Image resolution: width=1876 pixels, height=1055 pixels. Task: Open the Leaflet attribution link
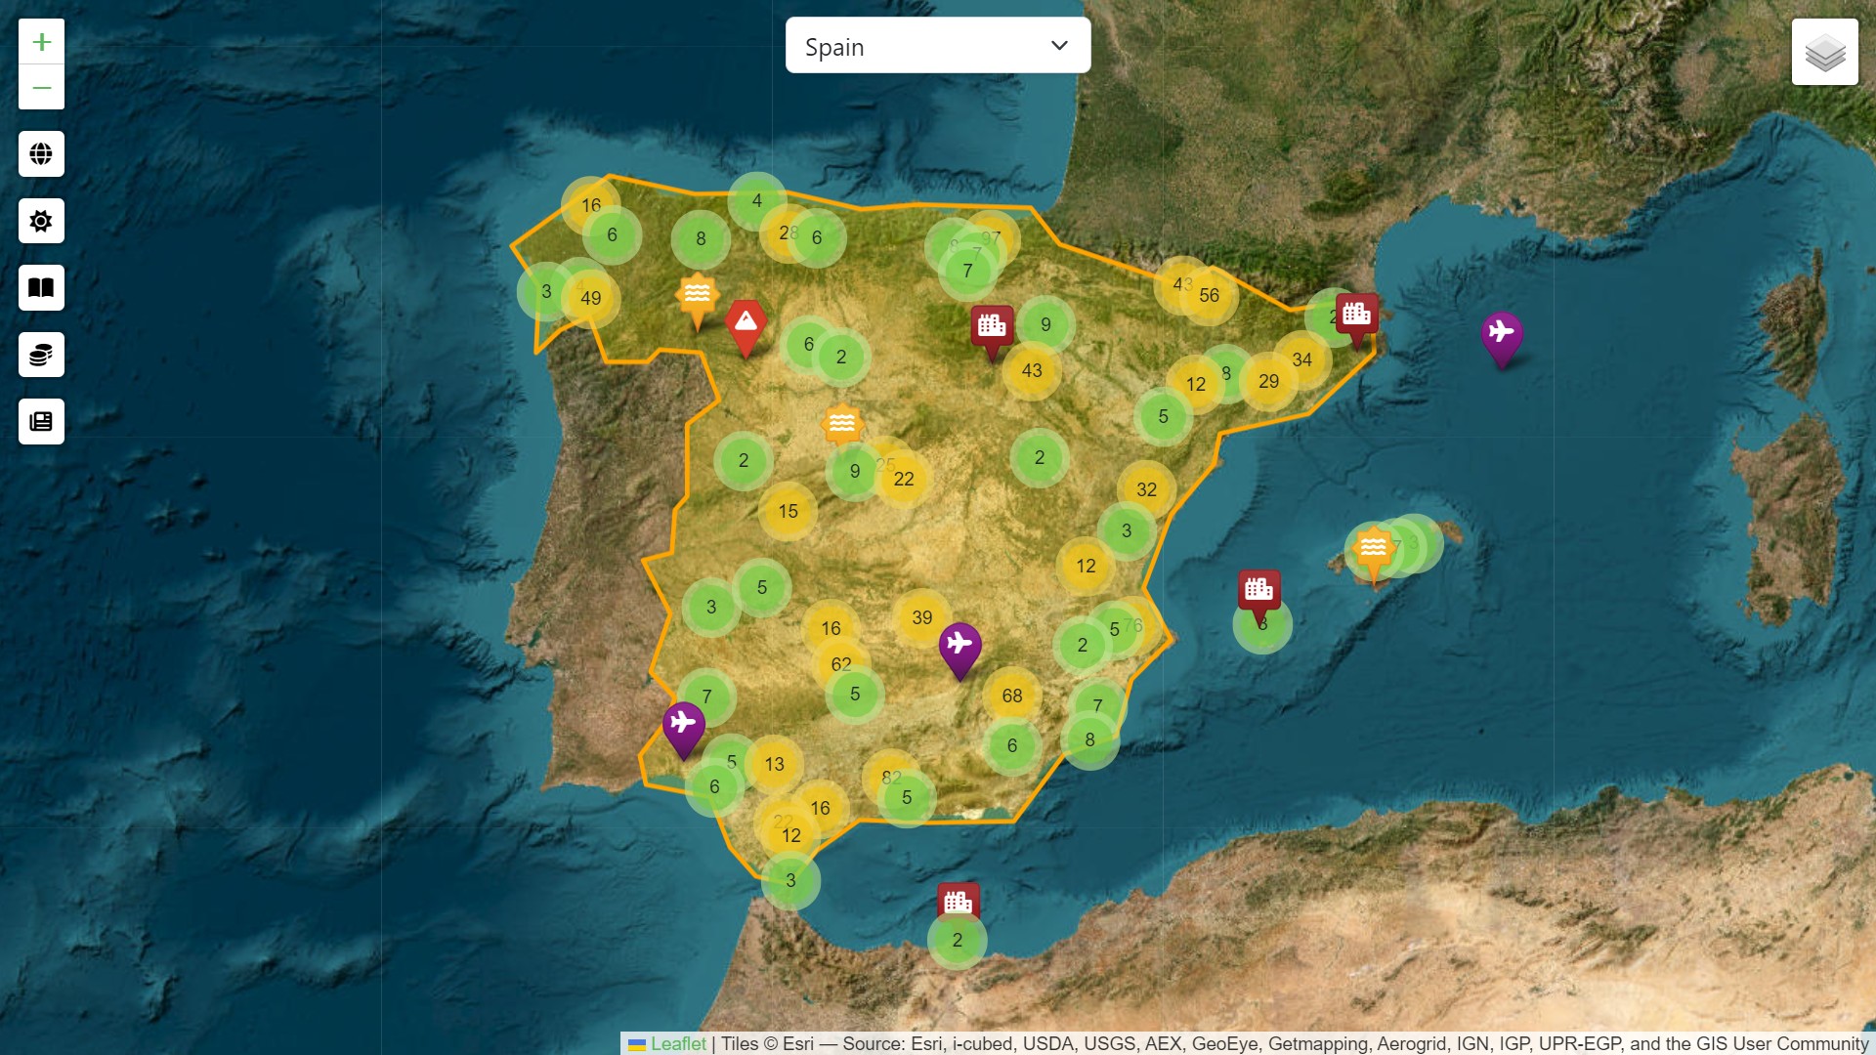click(679, 1043)
